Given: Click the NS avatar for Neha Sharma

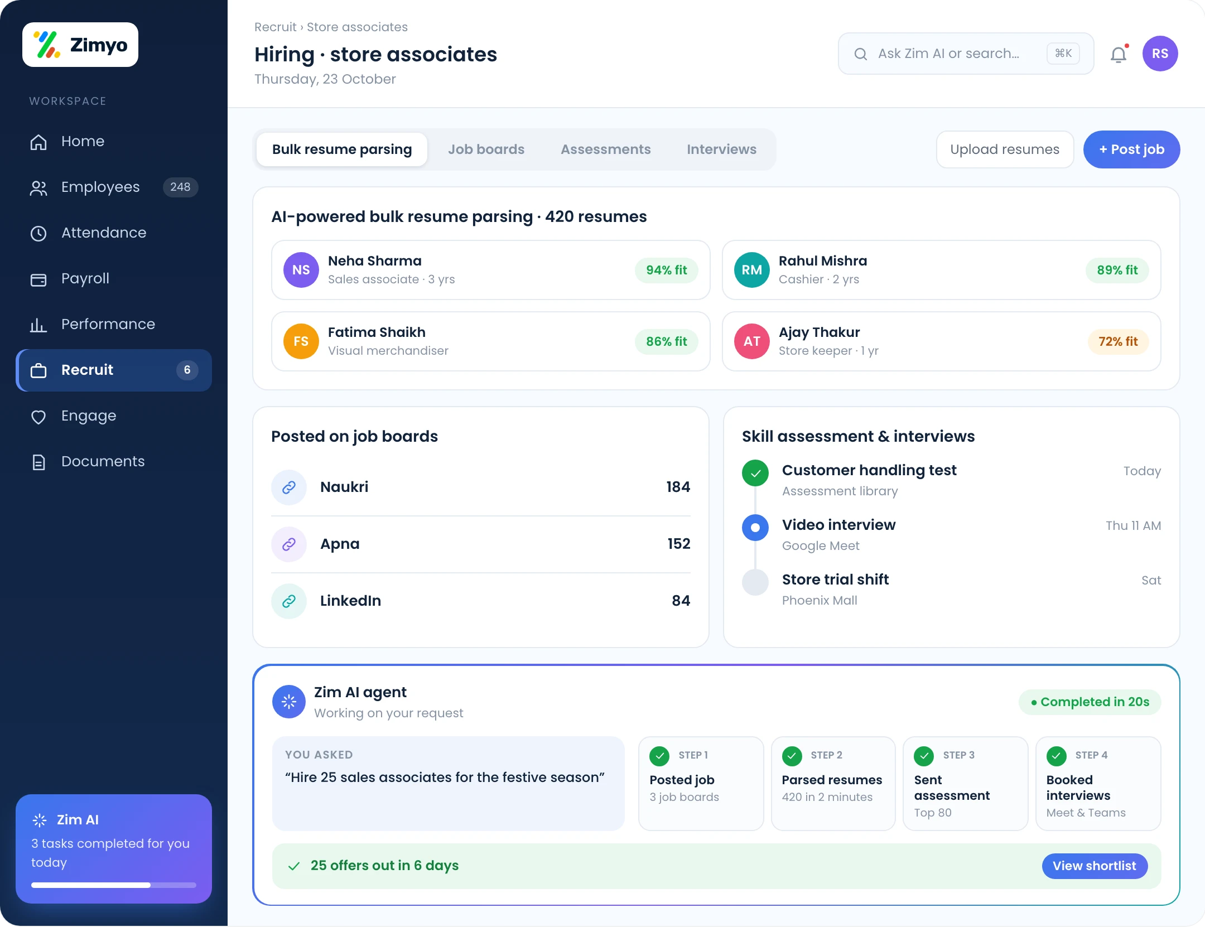Looking at the screenshot, I should tap(301, 270).
